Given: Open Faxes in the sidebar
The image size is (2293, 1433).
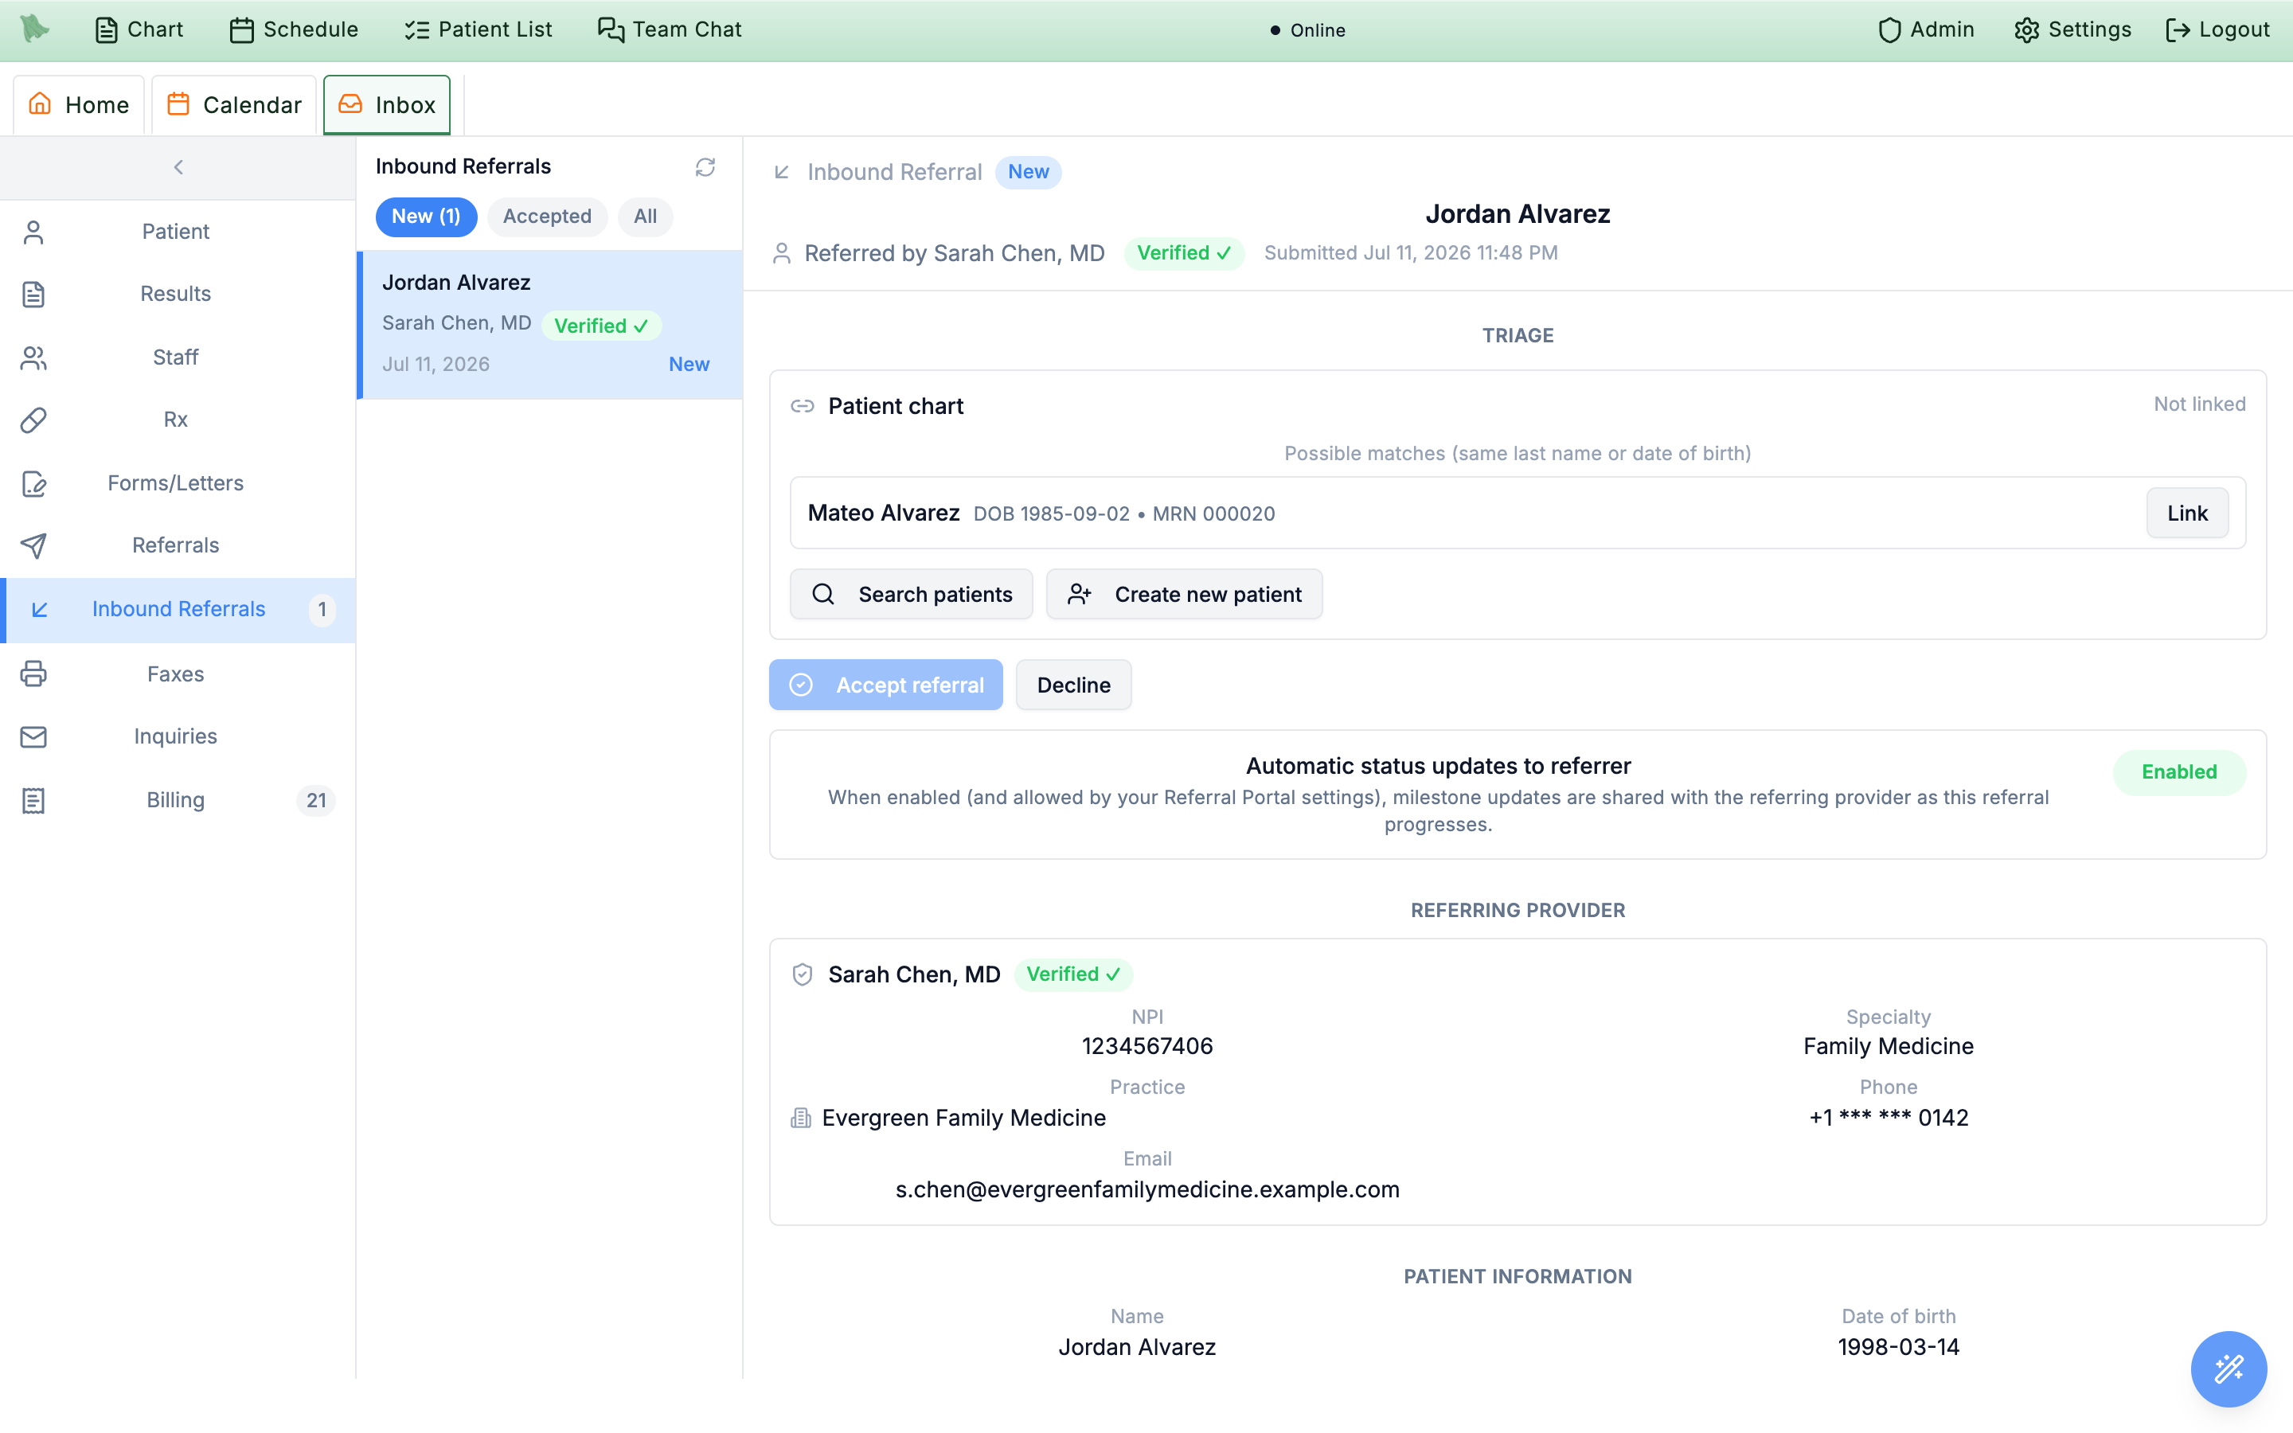Looking at the screenshot, I should click(178, 674).
